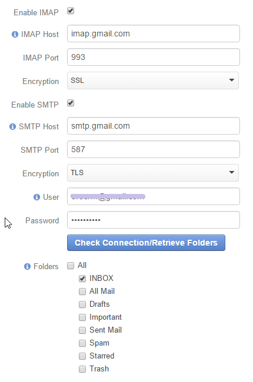Focus the IMAP Host input field

tap(154, 33)
